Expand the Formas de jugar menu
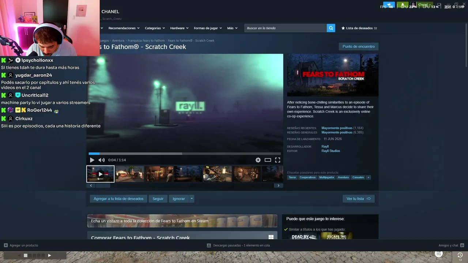This screenshot has width=468, height=263. 208,28
